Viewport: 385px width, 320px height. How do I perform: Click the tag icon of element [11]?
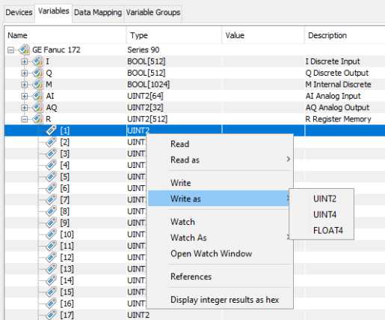[x=52, y=246]
